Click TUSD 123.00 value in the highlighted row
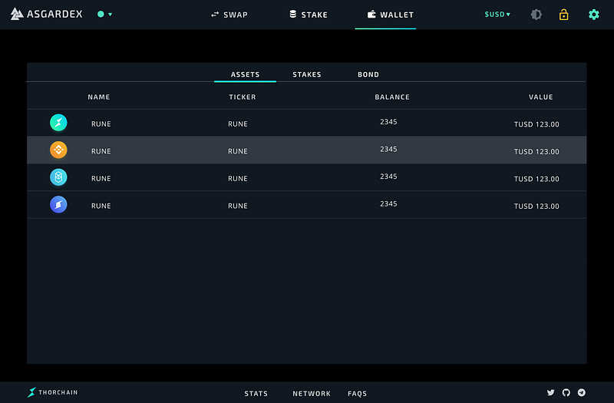Viewport: 614px width, 403px height. [536, 151]
